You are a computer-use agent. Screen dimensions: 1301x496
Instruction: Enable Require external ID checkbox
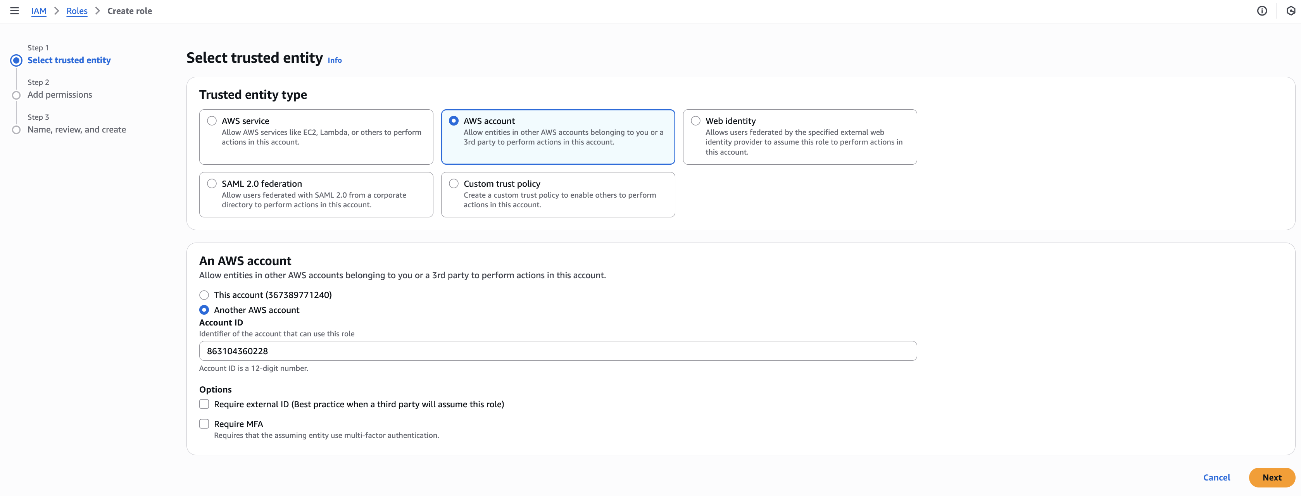point(204,404)
